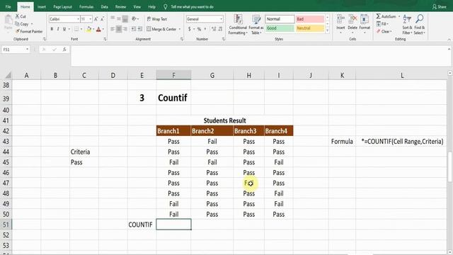Open Sort & Filter
453x255 pixels.
point(407,24)
